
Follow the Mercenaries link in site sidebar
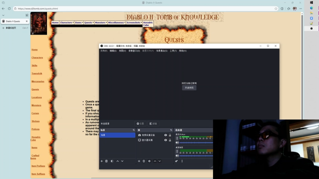(38, 82)
